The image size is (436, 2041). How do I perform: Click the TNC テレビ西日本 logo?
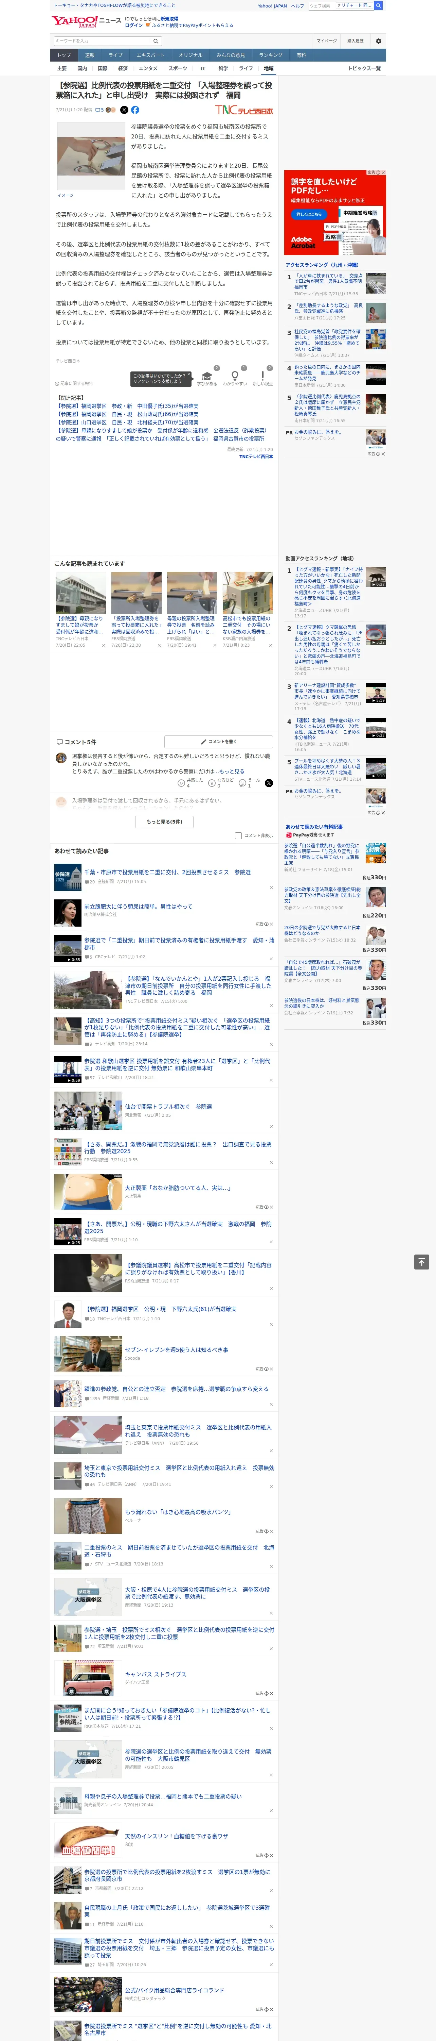coord(244,110)
